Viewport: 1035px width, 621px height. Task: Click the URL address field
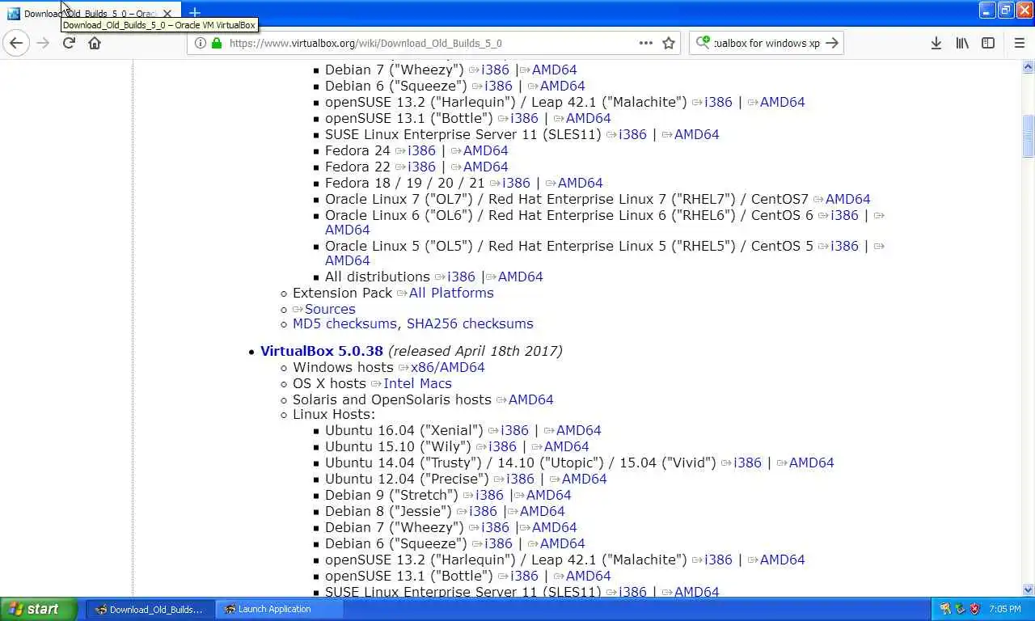(433, 43)
